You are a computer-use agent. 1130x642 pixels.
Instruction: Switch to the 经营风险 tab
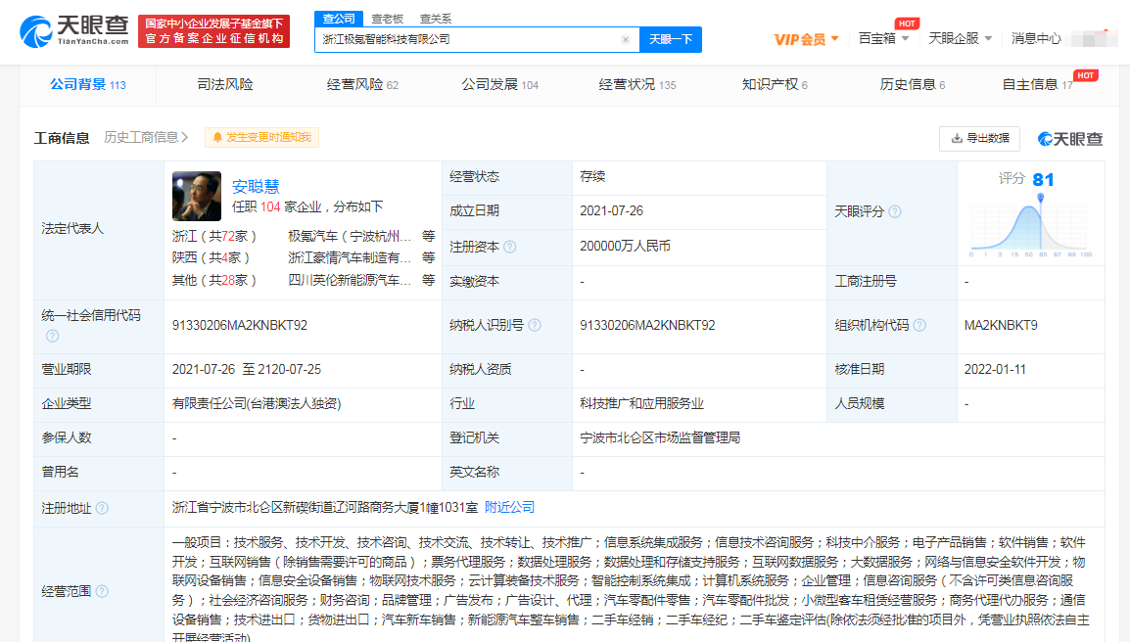click(x=361, y=84)
